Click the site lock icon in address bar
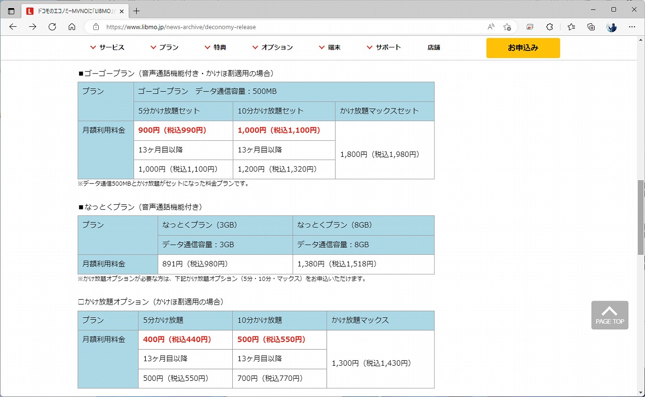Viewport: 645px width, 397px height. pos(96,27)
